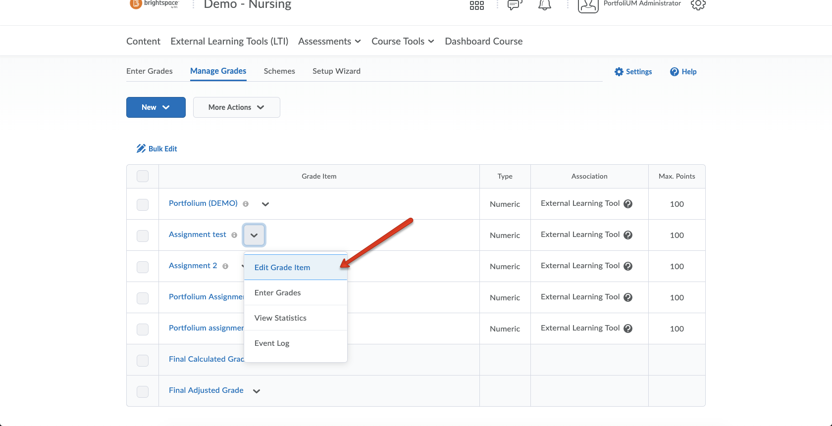Toggle Assignment test actions chevron
Screen dimensions: 832x426
pos(254,235)
